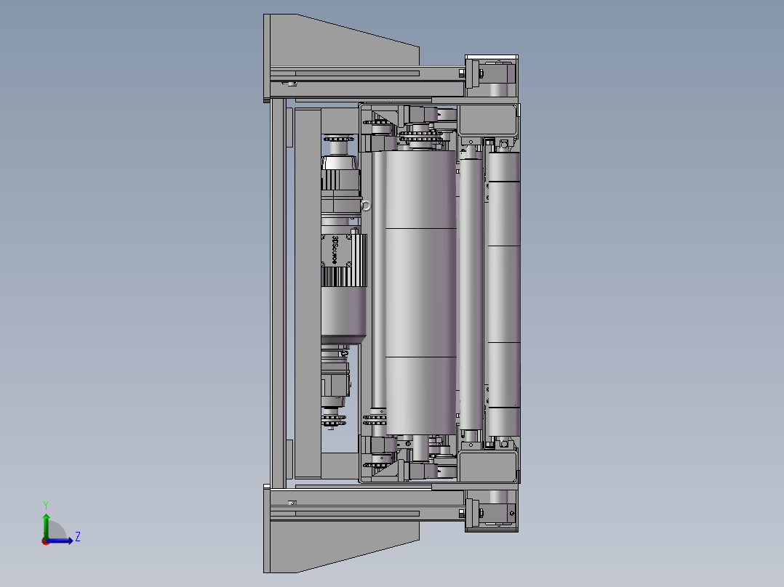Image resolution: width=784 pixels, height=587 pixels.
Task: Click the Z axis of the coordinate triad
Action: [x=60, y=540]
